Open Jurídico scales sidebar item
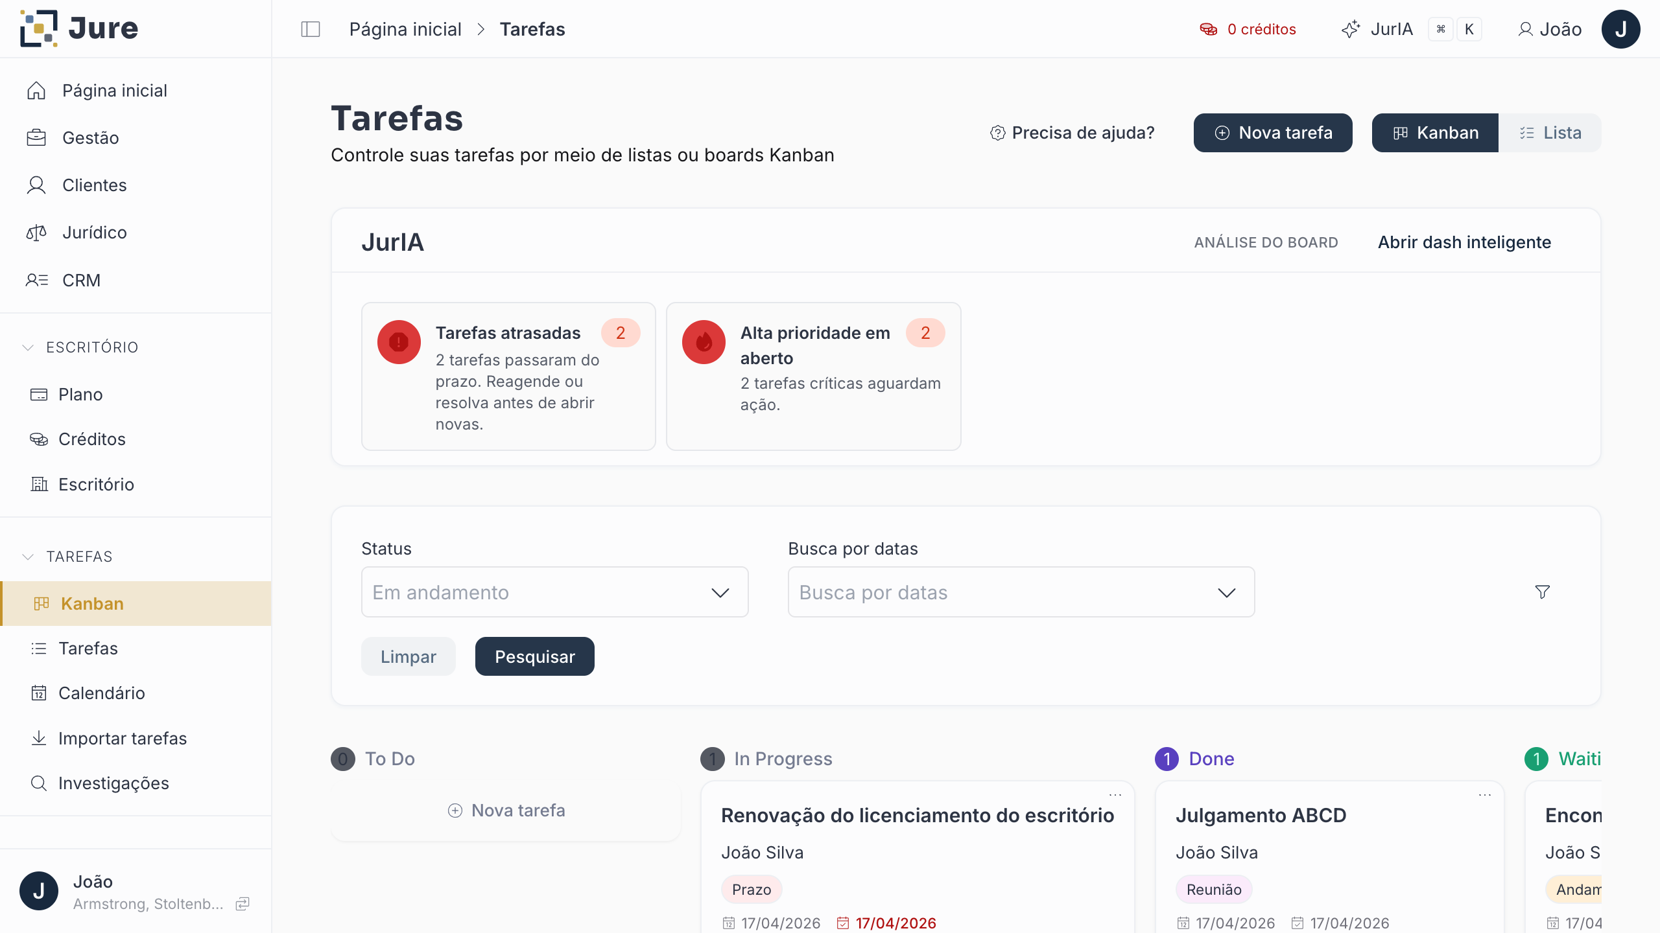Image resolution: width=1660 pixels, height=933 pixels. tap(136, 232)
